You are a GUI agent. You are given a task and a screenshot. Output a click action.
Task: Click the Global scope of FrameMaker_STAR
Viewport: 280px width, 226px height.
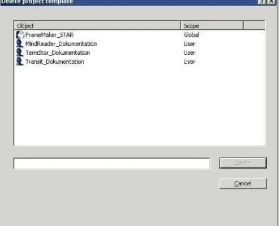click(191, 35)
